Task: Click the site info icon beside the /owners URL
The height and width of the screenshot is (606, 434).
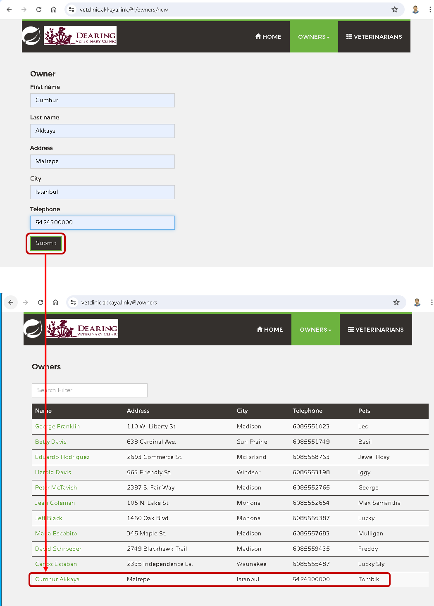Action: click(x=73, y=302)
